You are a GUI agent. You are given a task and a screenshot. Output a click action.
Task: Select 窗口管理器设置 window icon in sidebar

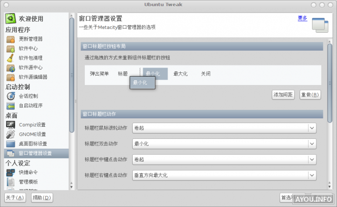(x=11, y=153)
